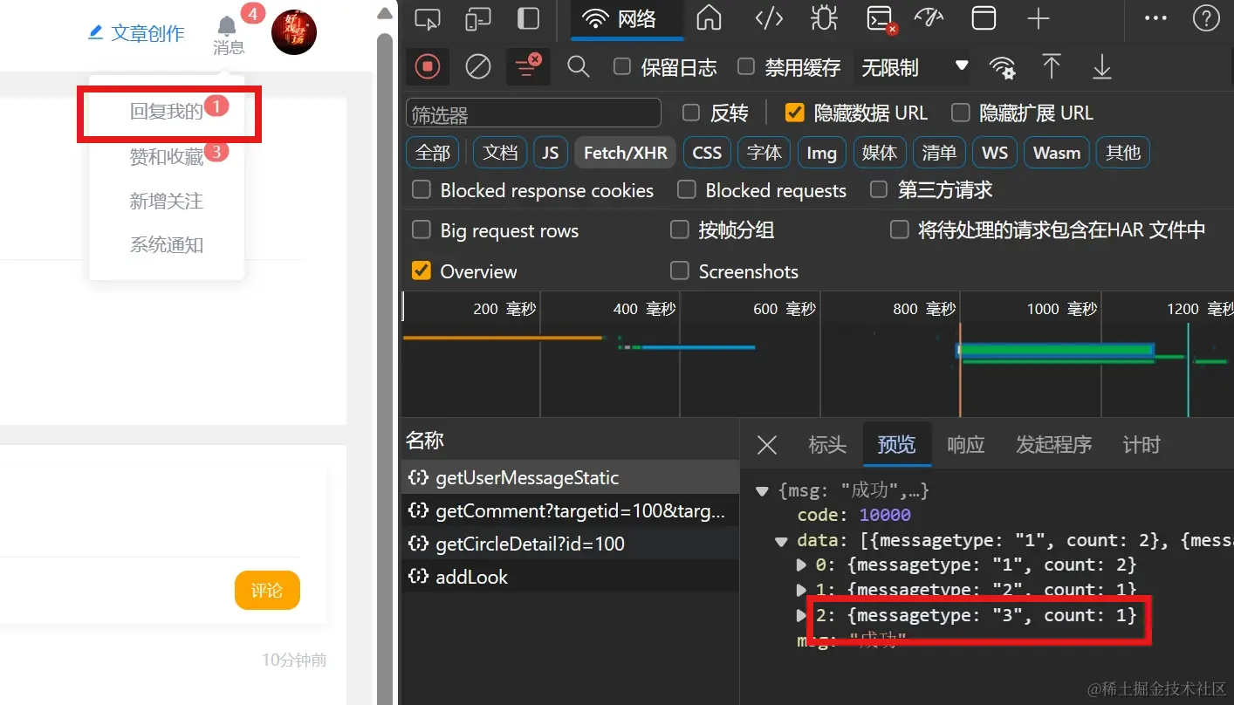
Task: Tick the 第三方请求 checkbox
Action: point(880,189)
